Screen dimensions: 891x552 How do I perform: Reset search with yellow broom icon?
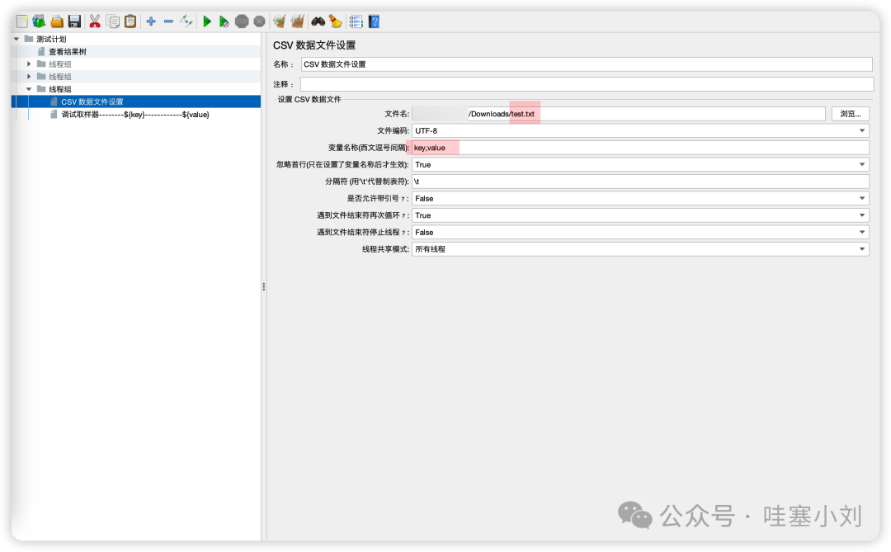pos(336,21)
